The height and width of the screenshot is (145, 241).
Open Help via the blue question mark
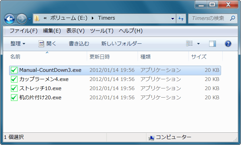click(x=228, y=44)
